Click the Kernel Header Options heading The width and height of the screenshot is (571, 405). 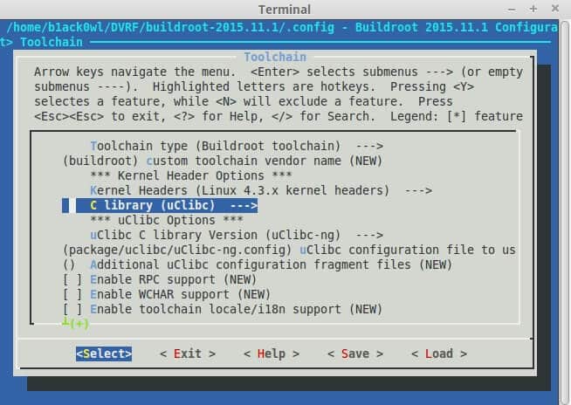(191, 175)
